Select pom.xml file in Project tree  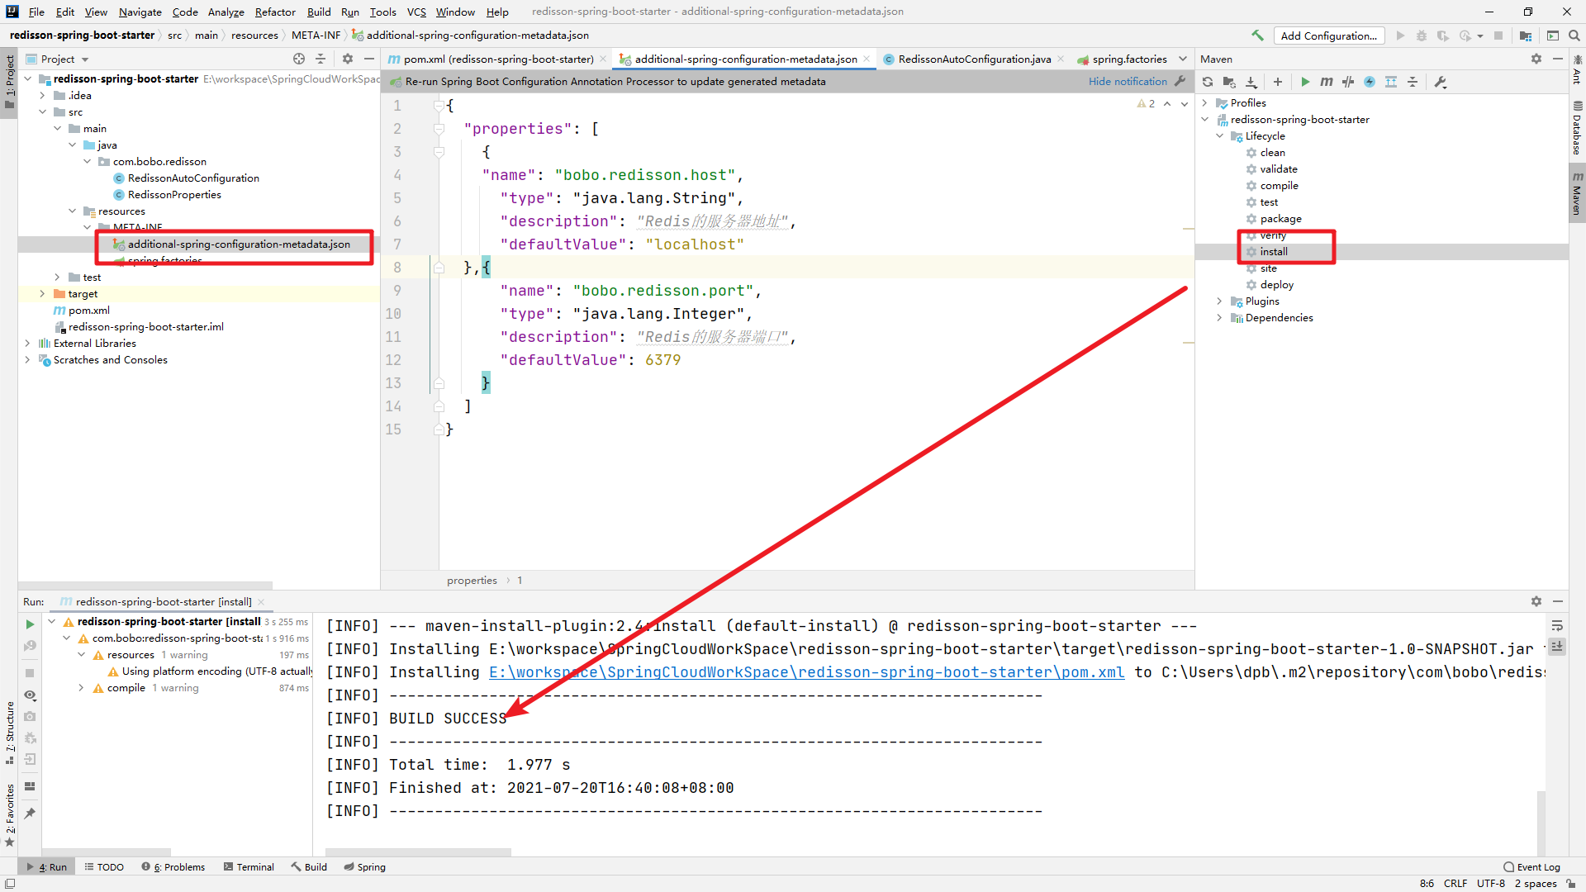coord(88,311)
